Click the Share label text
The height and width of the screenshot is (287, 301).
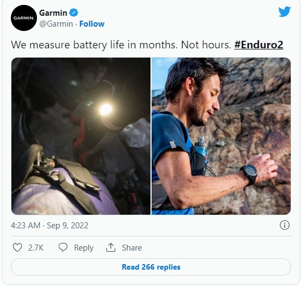pos(131,248)
